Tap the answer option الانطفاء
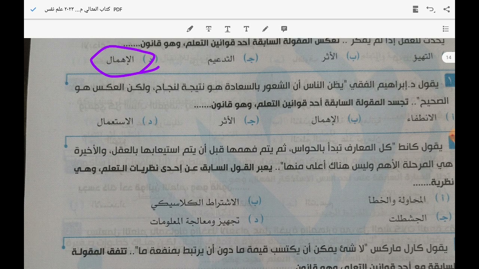479x269 pixels. 422,118
